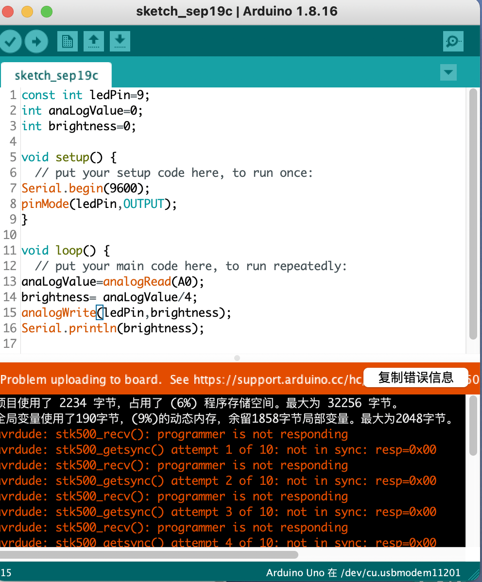Click 'void setup() {' line

point(69,157)
